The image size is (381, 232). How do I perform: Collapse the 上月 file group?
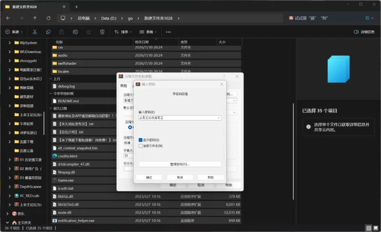pyautogui.click(x=50, y=79)
